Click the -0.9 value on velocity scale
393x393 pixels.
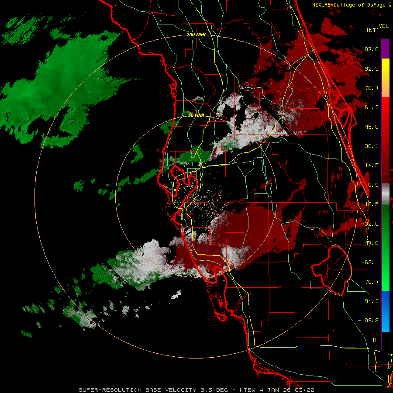click(x=372, y=185)
